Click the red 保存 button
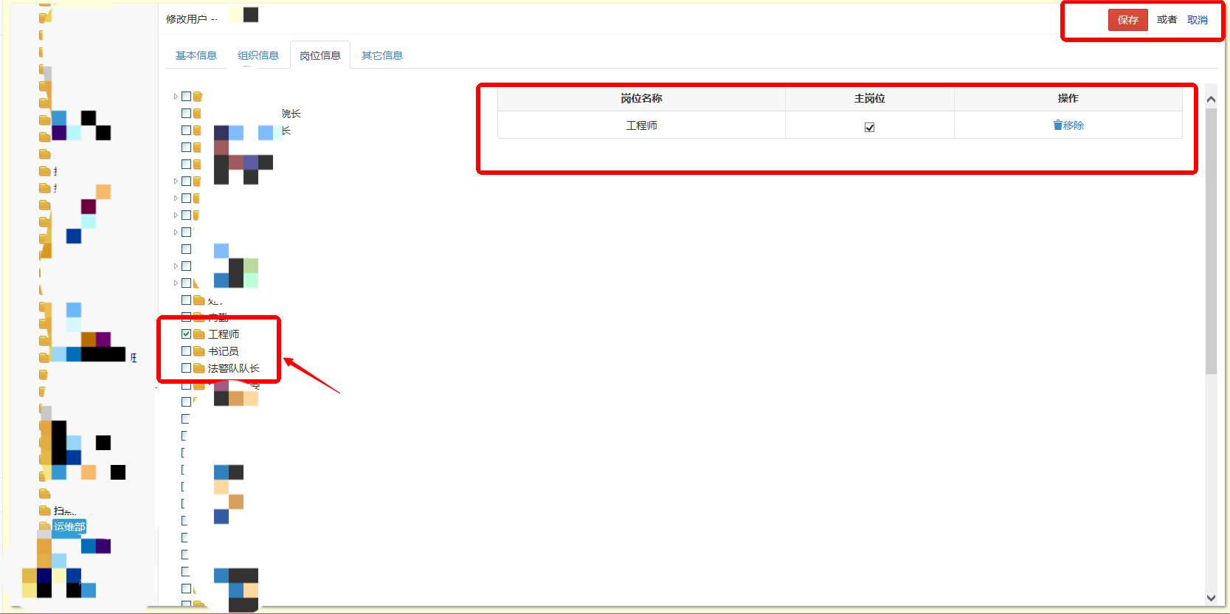1230x614 pixels. point(1127,20)
